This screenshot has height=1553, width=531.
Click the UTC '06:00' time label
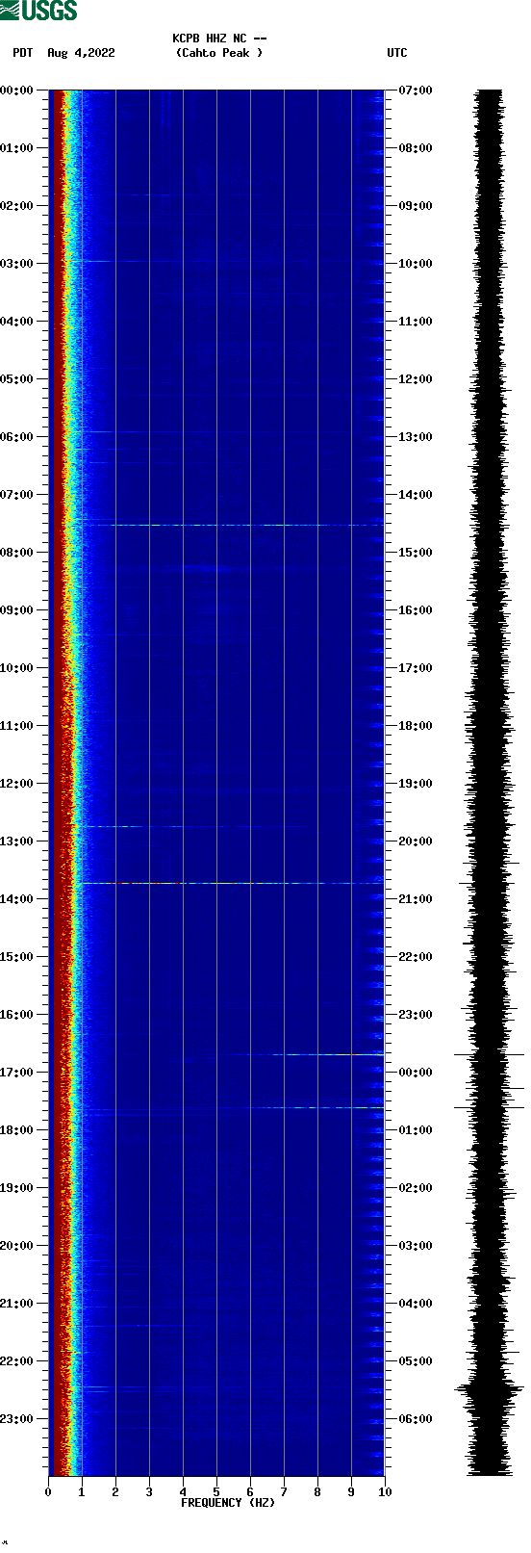416,1419
